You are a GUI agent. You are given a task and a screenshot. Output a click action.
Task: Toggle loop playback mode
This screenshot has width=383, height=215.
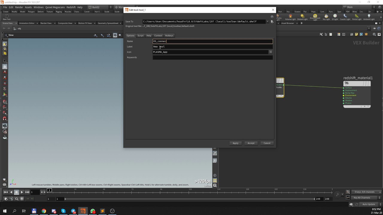(16, 199)
